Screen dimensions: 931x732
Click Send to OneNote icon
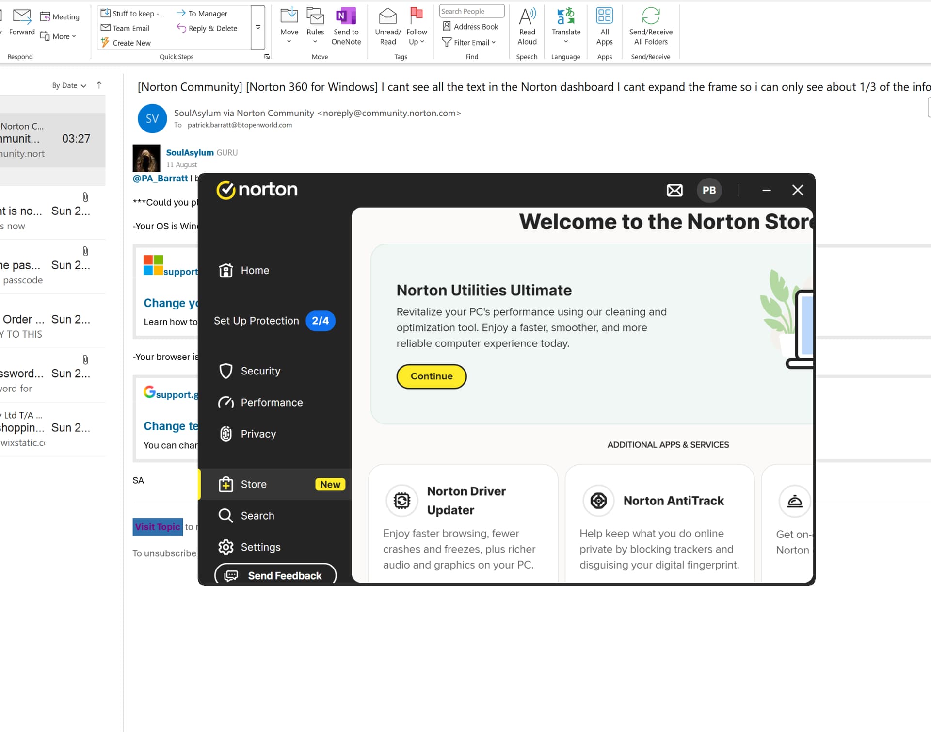[x=346, y=16]
